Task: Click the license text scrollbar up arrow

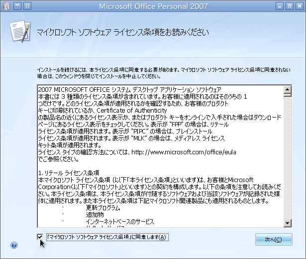Action: (x=287, y=89)
